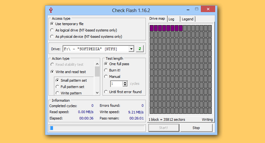Click the Action type scrollbar thumb
The image size is (265, 143).
(97, 71)
